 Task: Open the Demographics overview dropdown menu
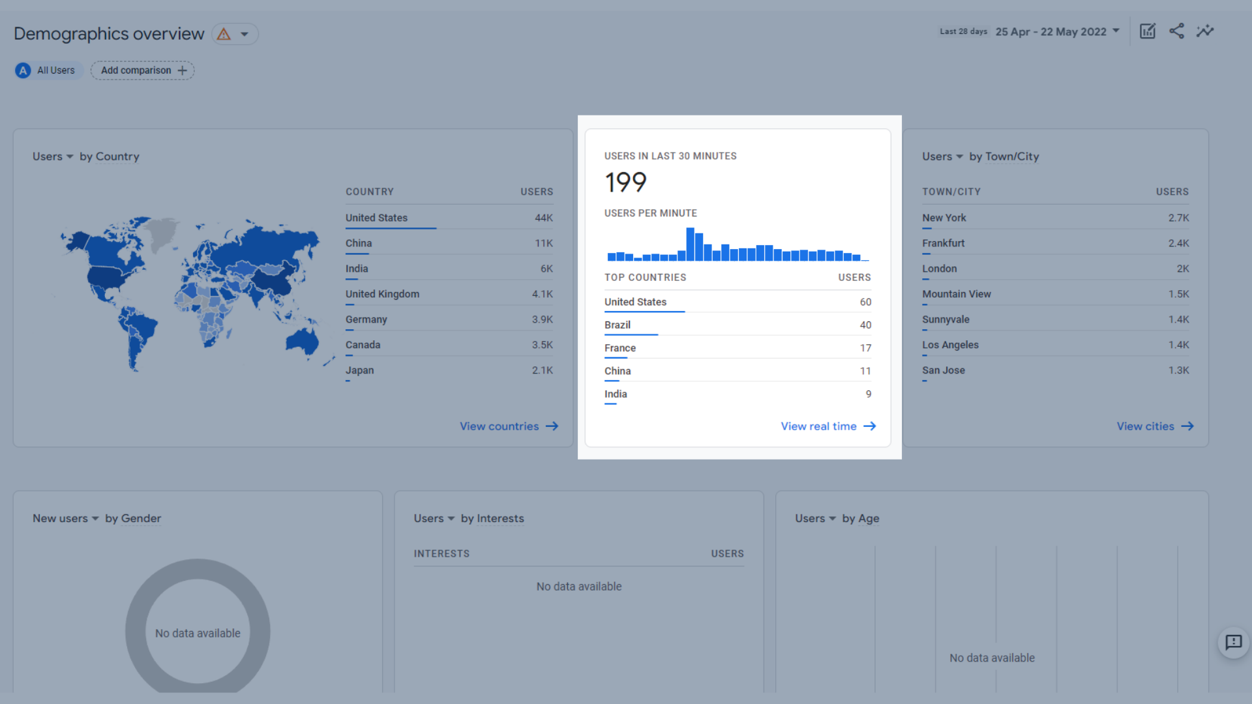click(x=243, y=33)
